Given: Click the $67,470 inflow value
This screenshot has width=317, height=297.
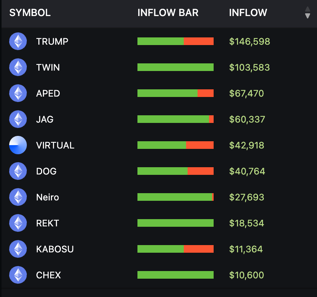Looking at the screenshot, I should click(247, 94).
